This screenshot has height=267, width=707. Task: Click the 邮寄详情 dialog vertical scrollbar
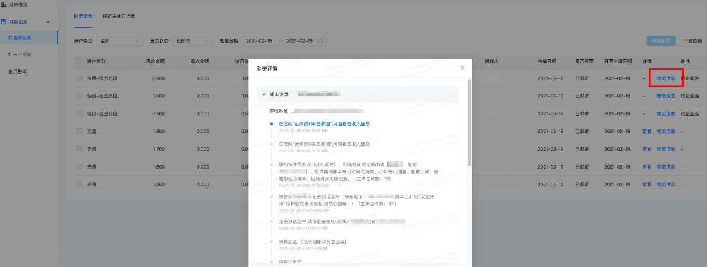pos(469,122)
